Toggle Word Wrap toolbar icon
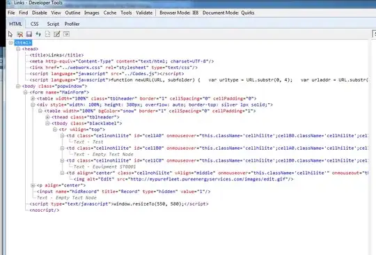This screenshot has height=255, width=376. click(x=66, y=34)
